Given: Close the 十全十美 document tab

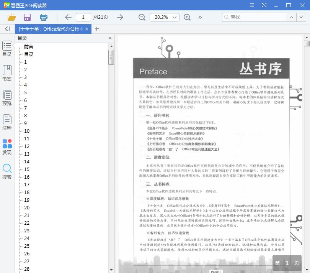Looking at the screenshot, I should tap(86, 29).
